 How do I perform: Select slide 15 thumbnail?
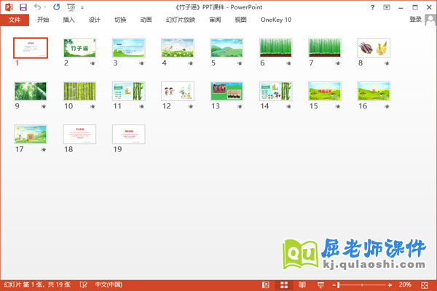tap(325, 91)
